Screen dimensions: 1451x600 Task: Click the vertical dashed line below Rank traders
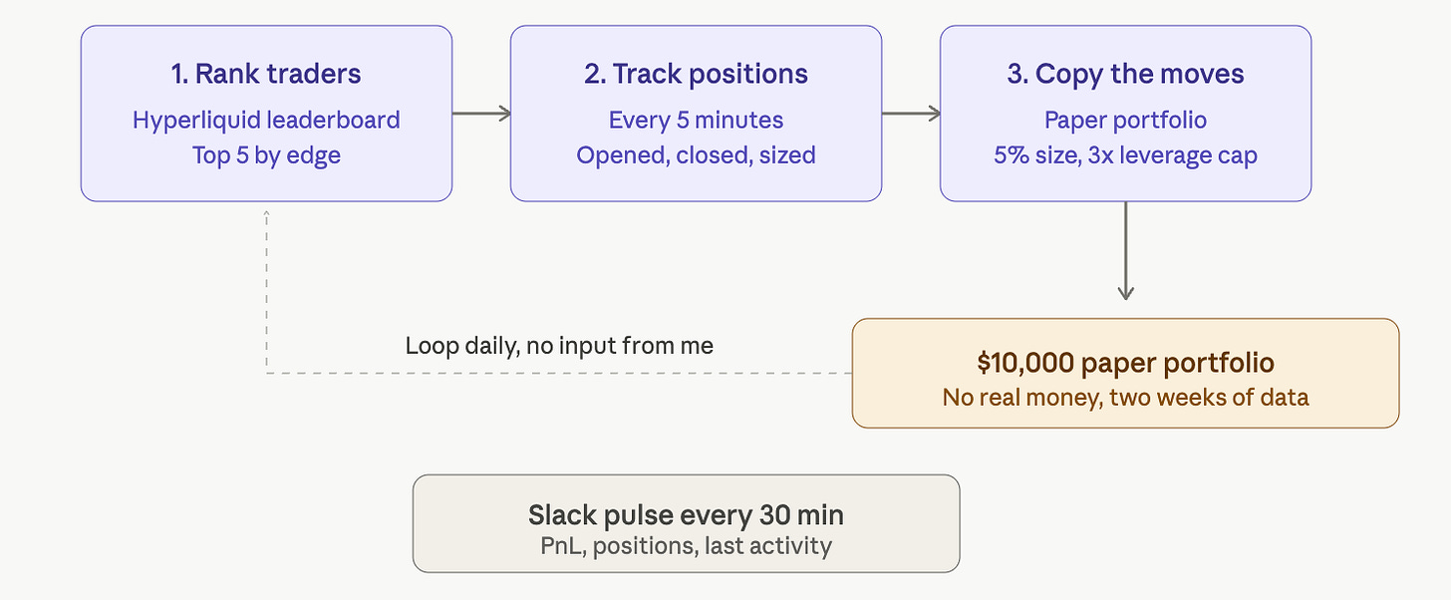click(266, 294)
